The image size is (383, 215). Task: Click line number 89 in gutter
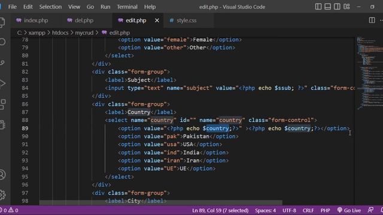(25, 128)
